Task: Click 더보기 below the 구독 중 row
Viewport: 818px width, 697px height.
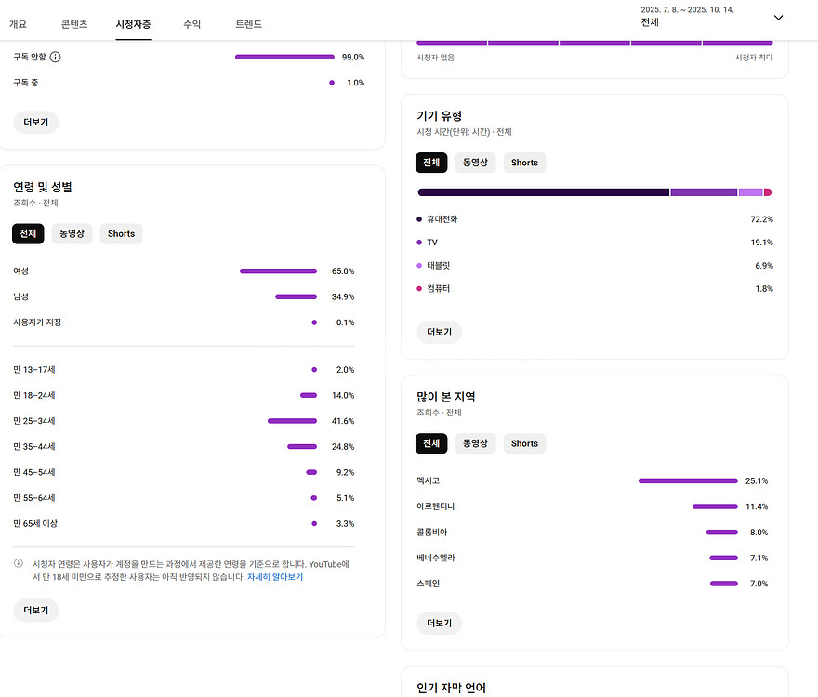Action: (35, 122)
